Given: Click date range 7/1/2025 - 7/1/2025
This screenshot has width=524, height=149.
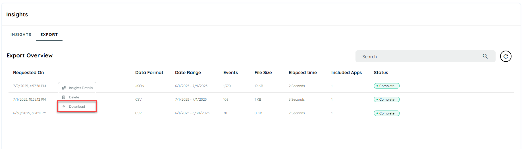Looking at the screenshot, I should (x=191, y=100).
